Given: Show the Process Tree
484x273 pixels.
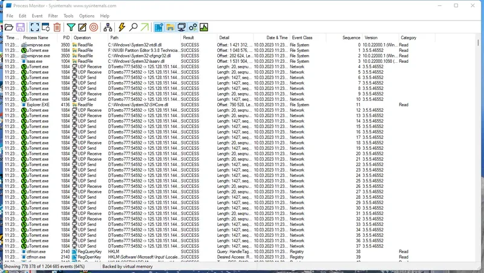Looking at the screenshot, I should (x=108, y=27).
